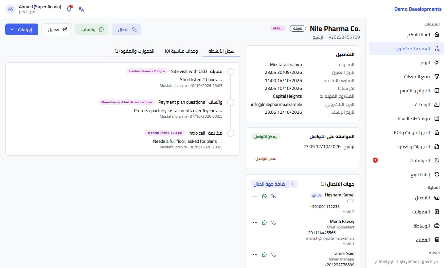Open الموافقات with pending badge
This screenshot has width=447, height=268.
(x=406, y=160)
